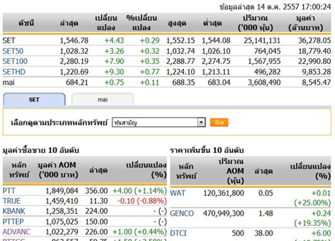Select the timestamp 17:00:24
The width and height of the screenshot is (335, 241).
point(316,7)
